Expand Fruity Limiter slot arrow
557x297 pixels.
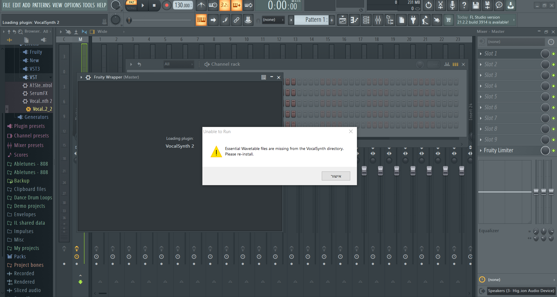pos(481,151)
